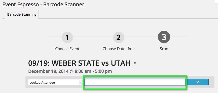Open the Lookup Attendee dropdown

point(55,82)
